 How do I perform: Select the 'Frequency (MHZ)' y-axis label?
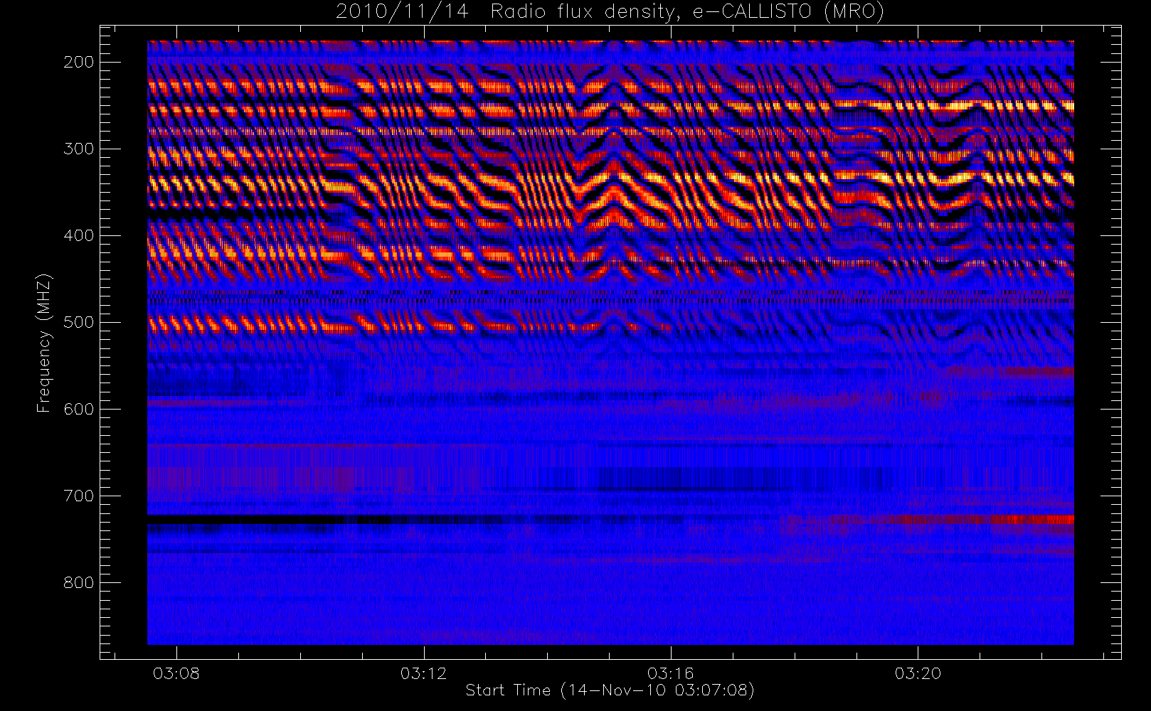44,343
